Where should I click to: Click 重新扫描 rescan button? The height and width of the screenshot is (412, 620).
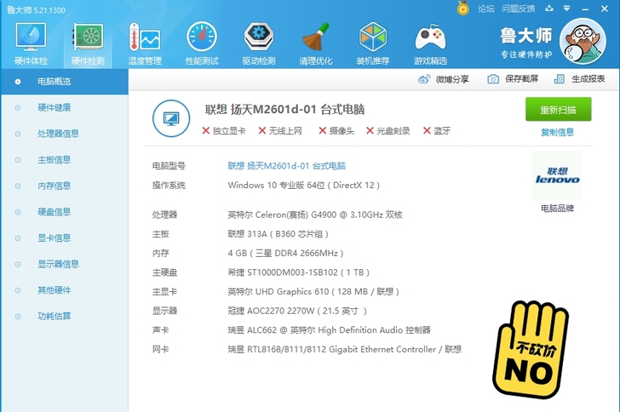tap(559, 109)
